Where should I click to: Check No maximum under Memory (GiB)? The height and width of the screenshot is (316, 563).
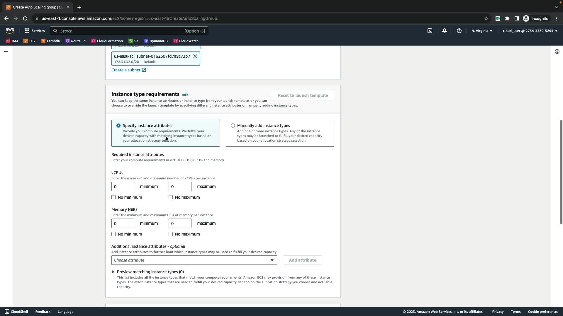[x=171, y=234]
